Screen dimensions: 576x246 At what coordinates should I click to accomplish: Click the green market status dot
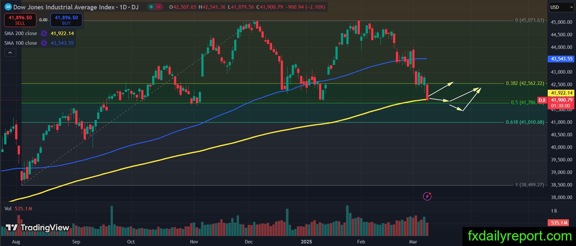pos(151,7)
